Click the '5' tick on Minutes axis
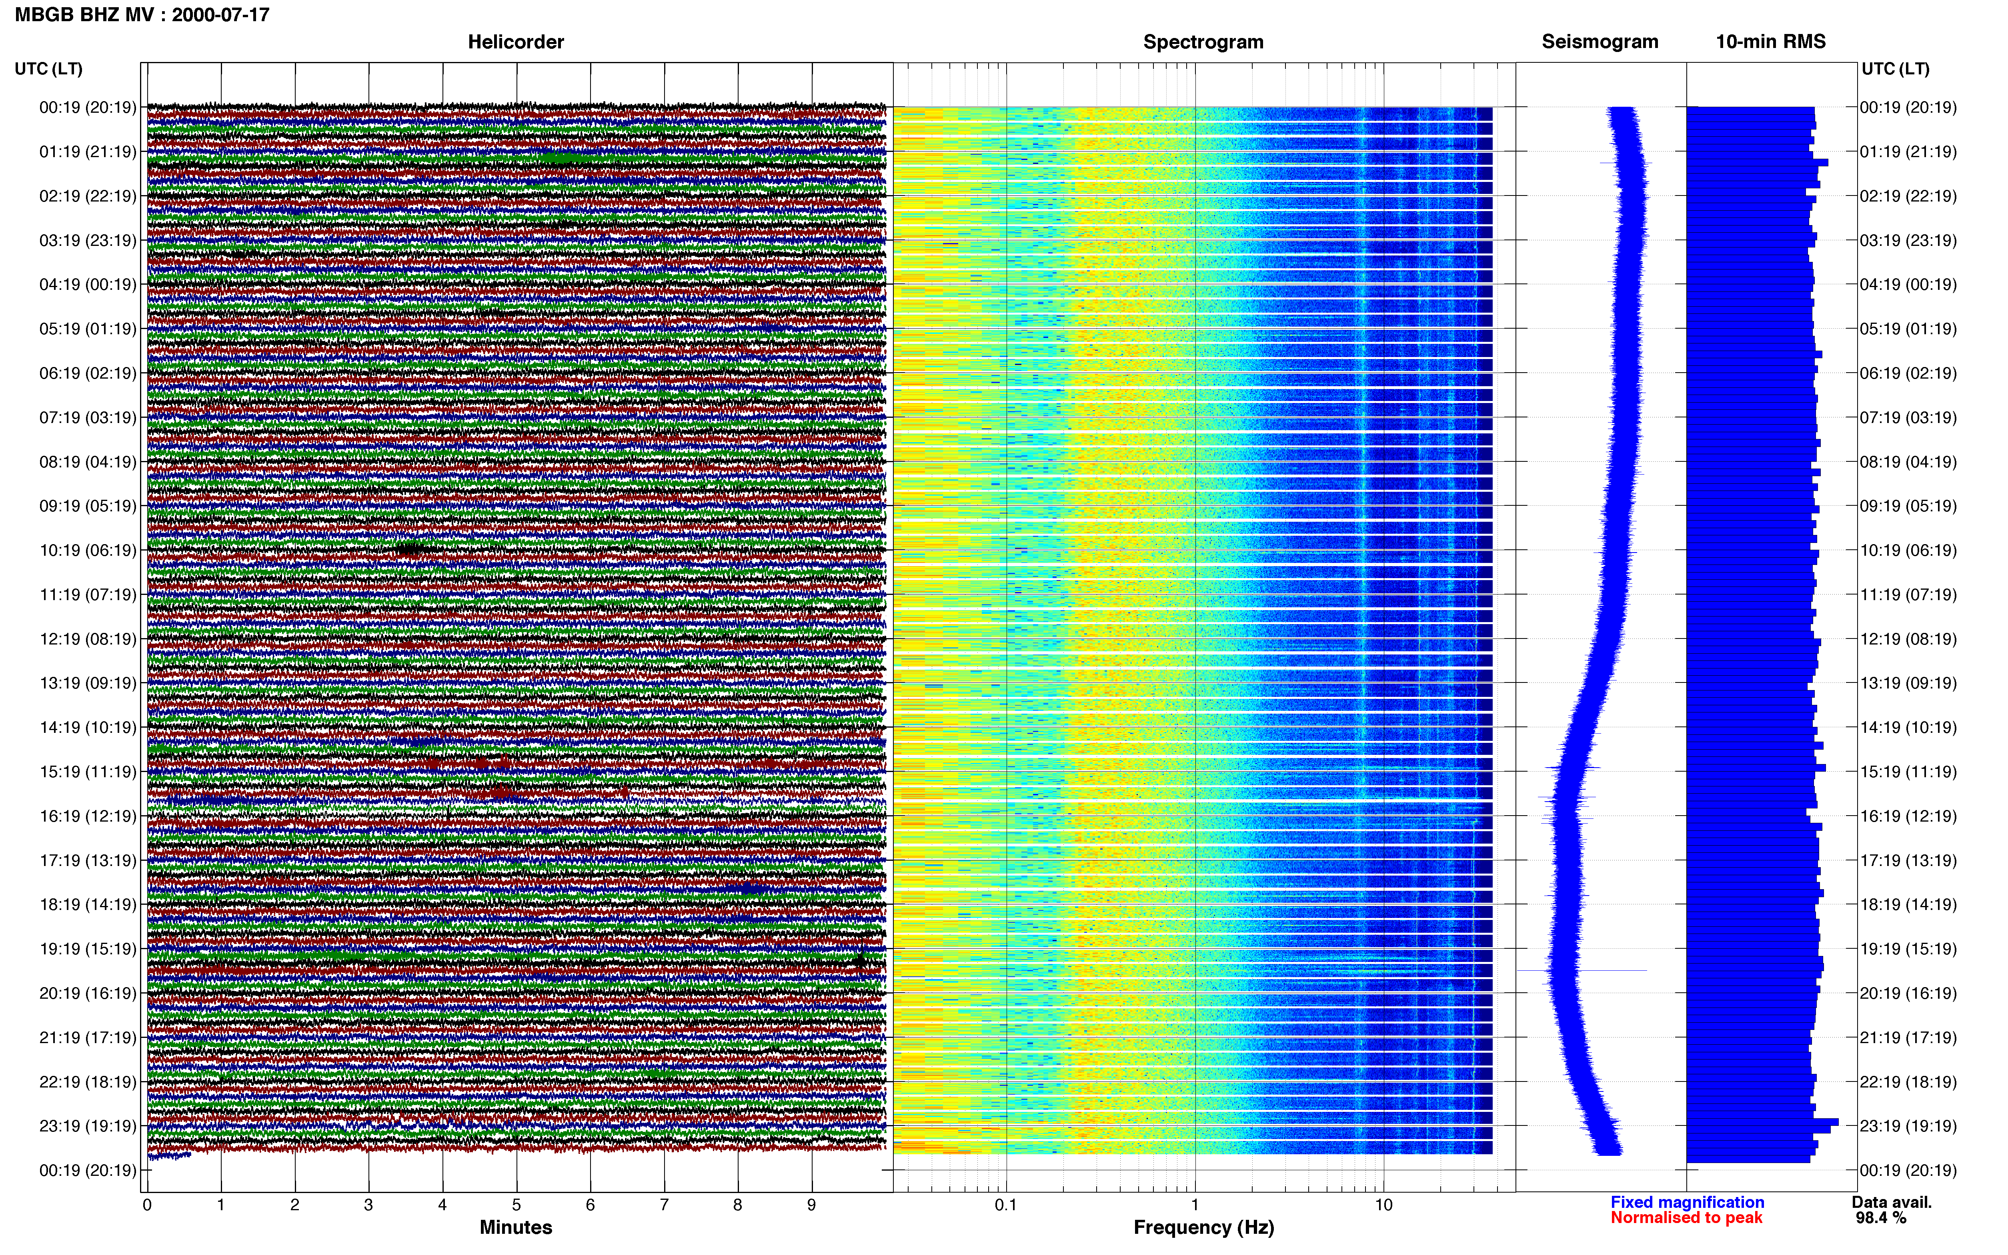Image resolution: width=2008 pixels, height=1255 pixels. 517,1204
